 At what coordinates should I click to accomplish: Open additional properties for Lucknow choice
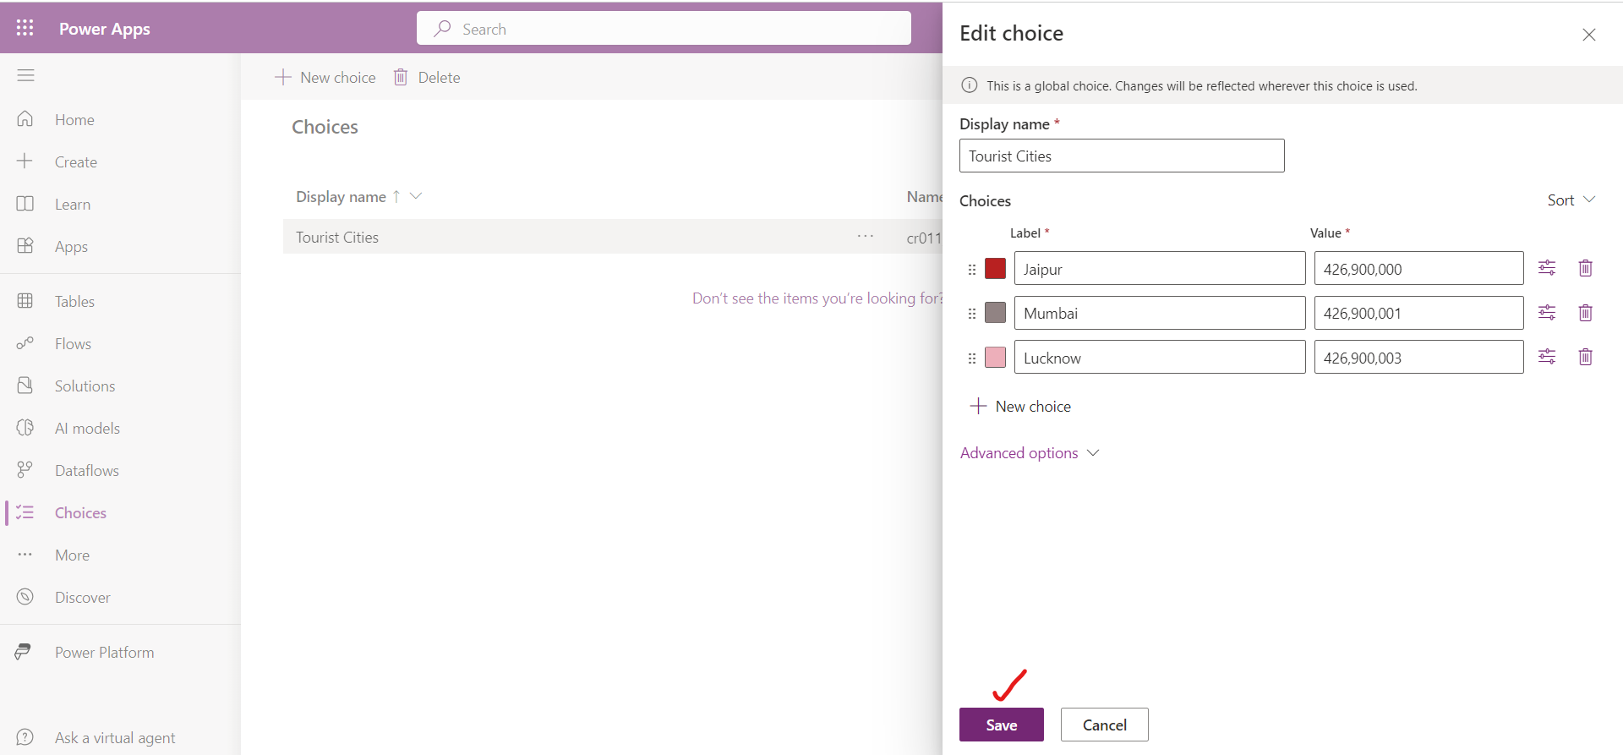[x=1547, y=357]
